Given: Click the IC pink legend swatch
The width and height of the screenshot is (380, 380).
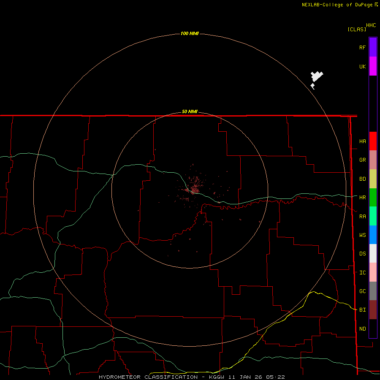Looking at the screenshot, I should pos(373,272).
